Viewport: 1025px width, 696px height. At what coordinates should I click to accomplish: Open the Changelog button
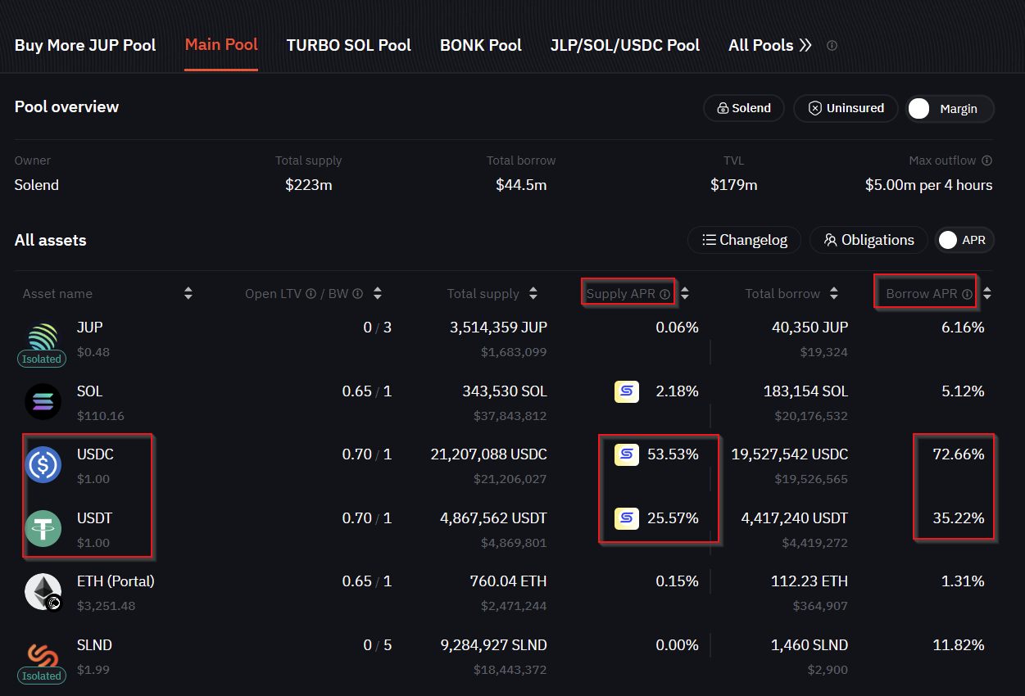tap(745, 240)
